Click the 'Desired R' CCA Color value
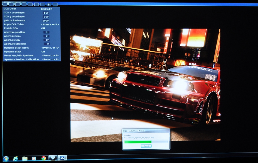 click(x=46, y=9)
